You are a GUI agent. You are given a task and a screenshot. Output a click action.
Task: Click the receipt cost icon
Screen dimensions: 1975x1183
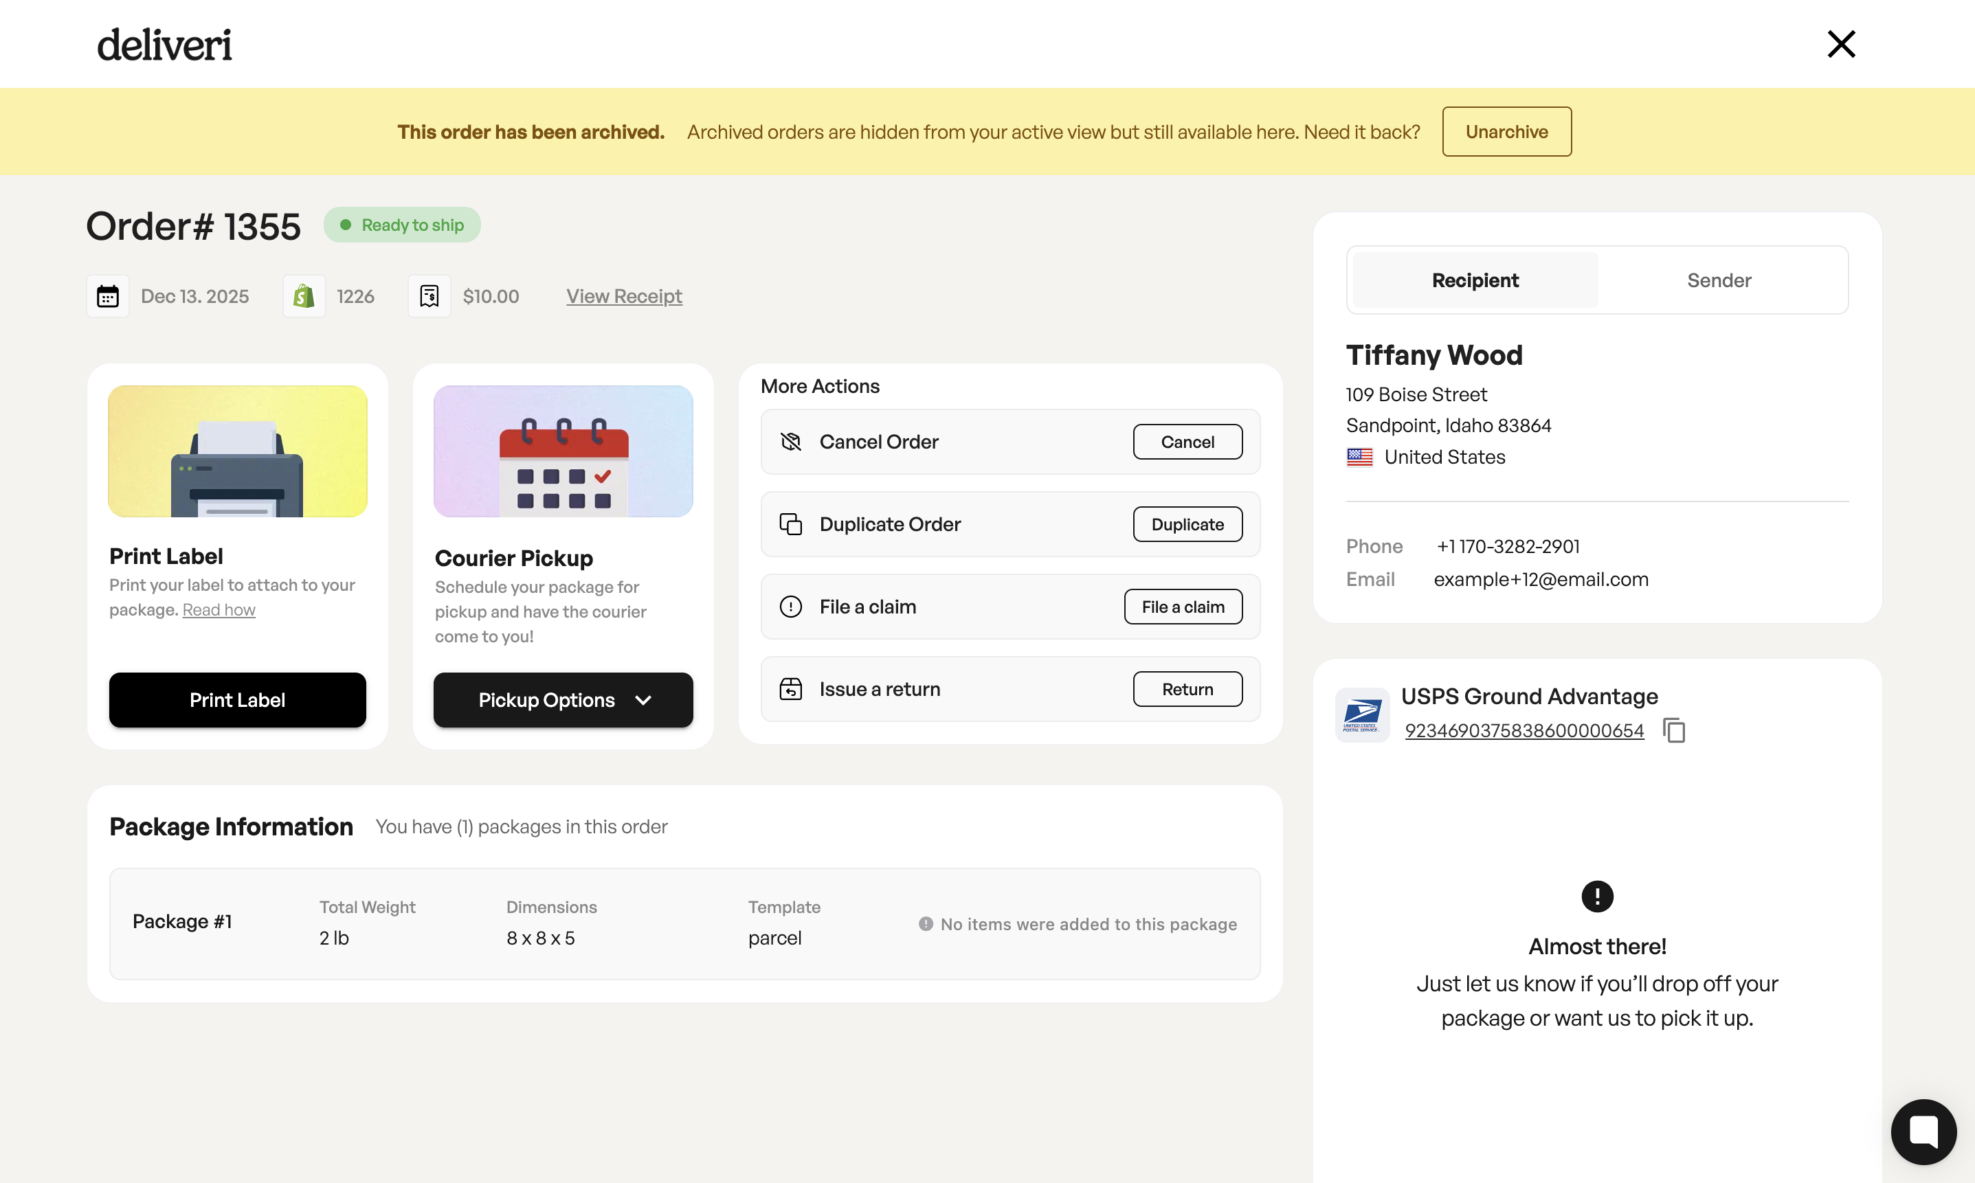pos(429,297)
